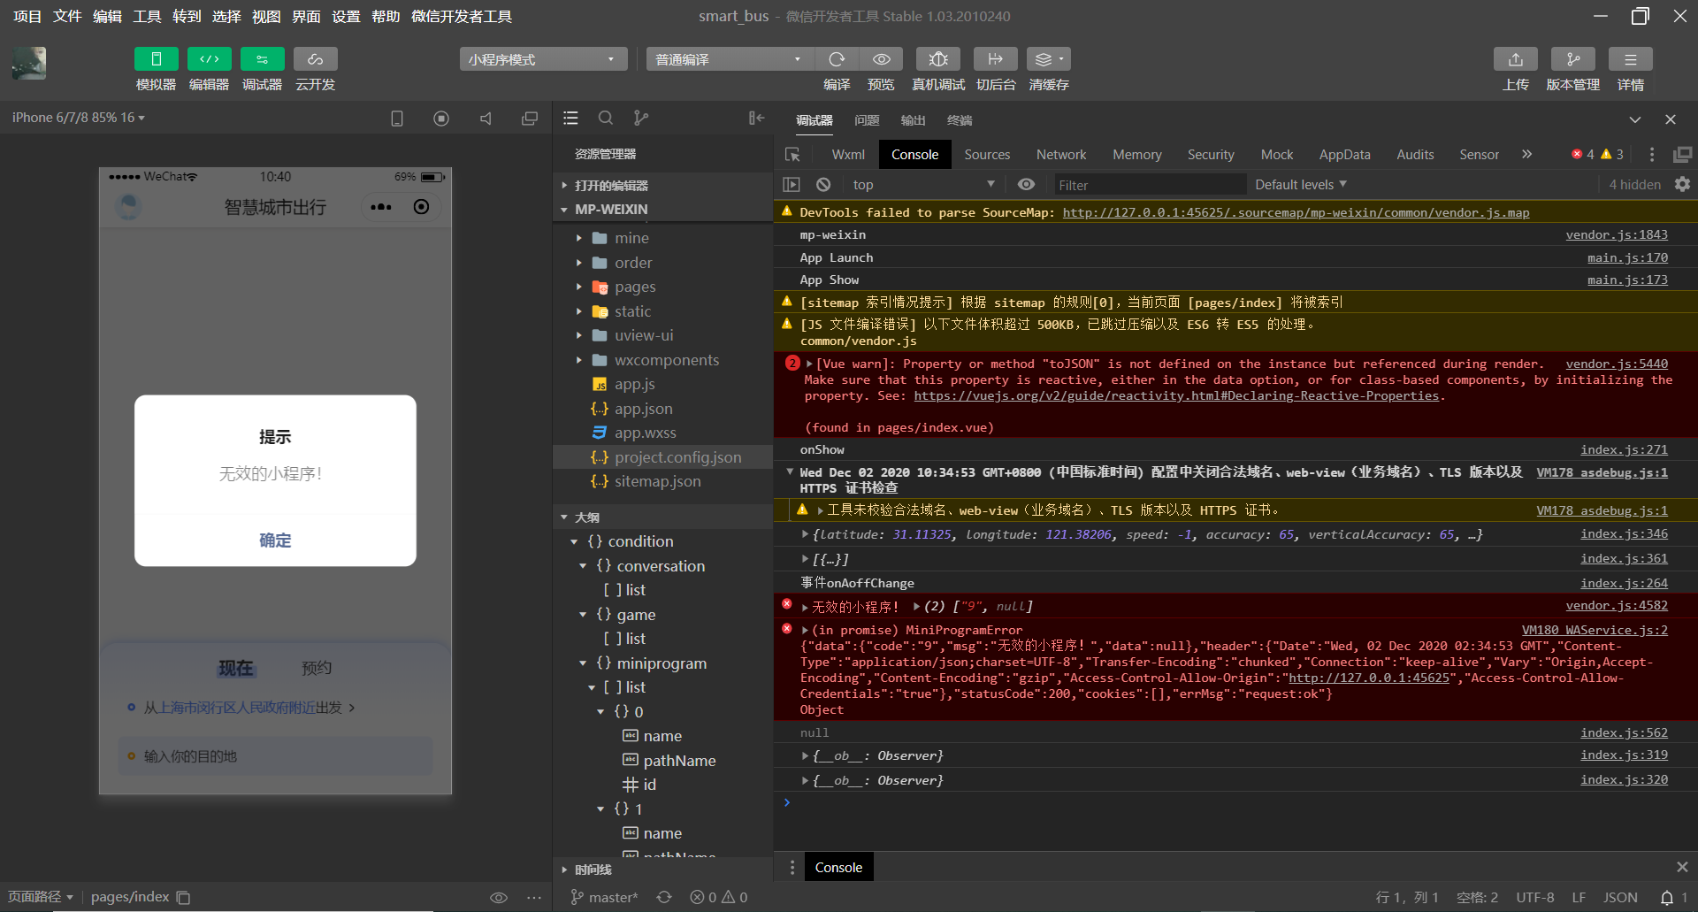The height and width of the screenshot is (912, 1698).
Task: Open the vendor.js sourcemap link
Action: [1296, 212]
